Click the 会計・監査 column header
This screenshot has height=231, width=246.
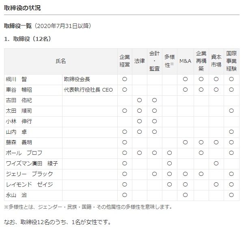pyautogui.click(x=154, y=61)
